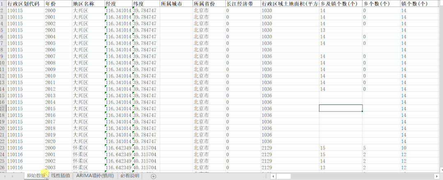This screenshot has width=443, height=180.
Task: Open the 必看说明 sheet tab
Action: coord(129,176)
